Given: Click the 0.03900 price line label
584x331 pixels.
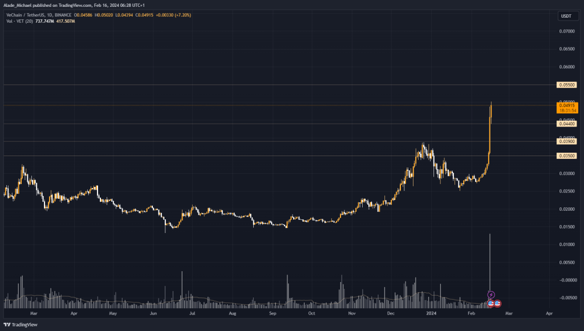Looking at the screenshot, I should (566, 141).
